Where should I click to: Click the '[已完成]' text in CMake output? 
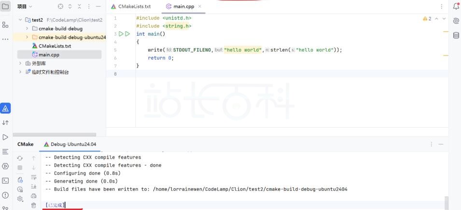pyautogui.click(x=55, y=205)
